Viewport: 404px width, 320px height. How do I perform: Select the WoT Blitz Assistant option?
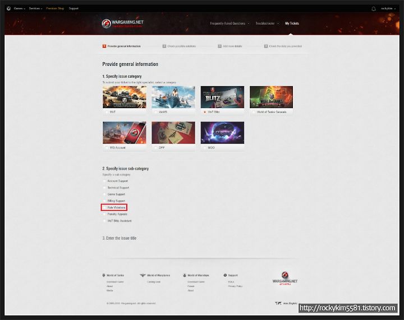tap(117, 221)
